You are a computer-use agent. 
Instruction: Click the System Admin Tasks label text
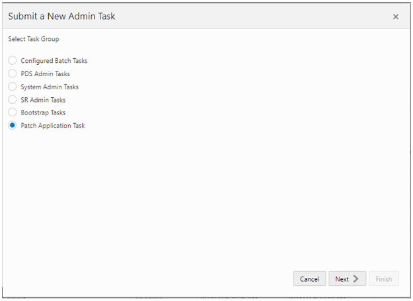click(50, 87)
